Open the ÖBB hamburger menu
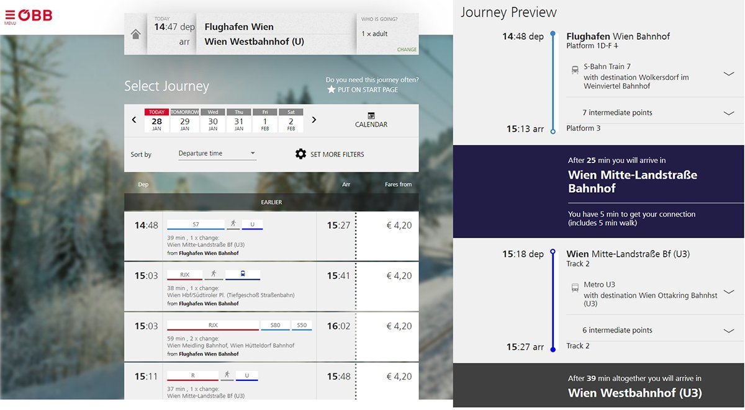 coord(10,16)
